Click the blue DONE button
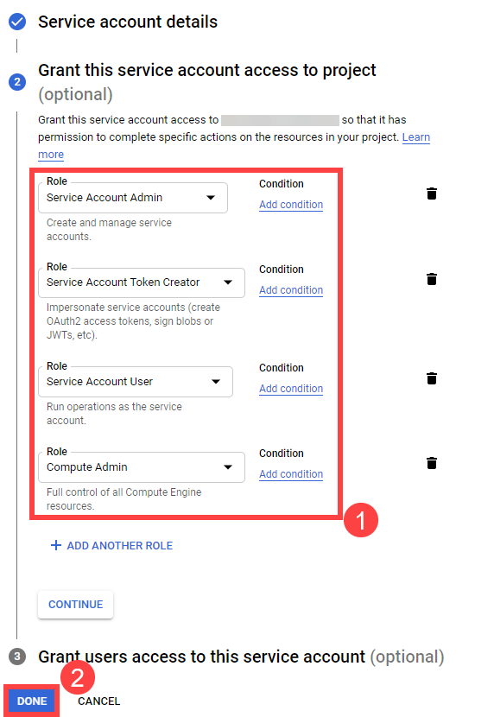 coord(32,701)
